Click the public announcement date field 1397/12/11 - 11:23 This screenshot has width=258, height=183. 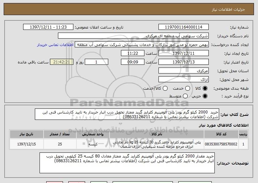pyautogui.click(x=48, y=27)
